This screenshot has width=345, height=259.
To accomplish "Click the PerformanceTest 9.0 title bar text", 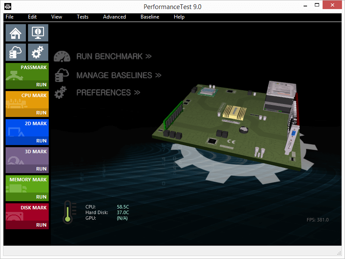I will coord(172,6).
